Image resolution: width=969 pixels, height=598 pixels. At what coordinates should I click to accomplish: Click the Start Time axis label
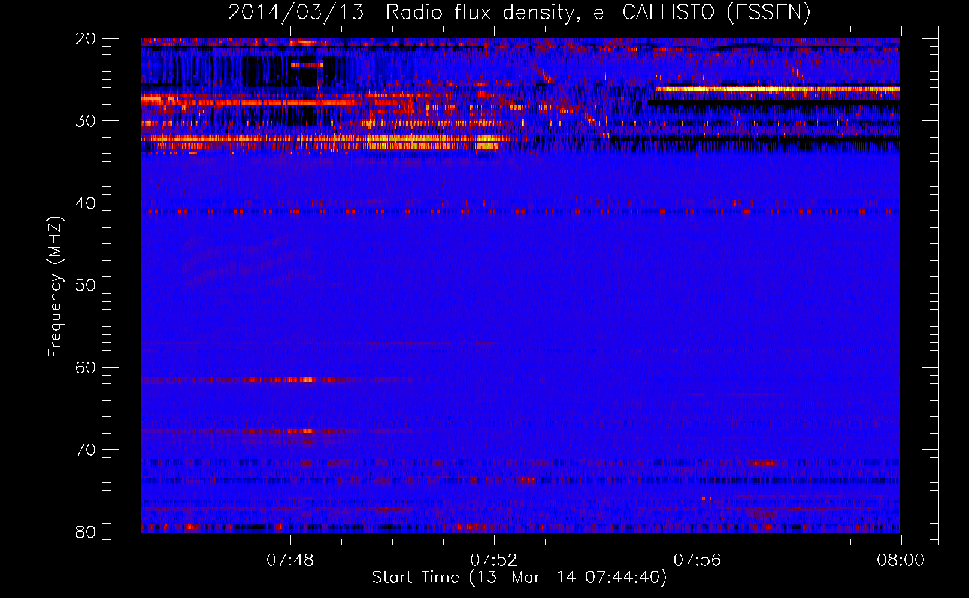point(519,578)
